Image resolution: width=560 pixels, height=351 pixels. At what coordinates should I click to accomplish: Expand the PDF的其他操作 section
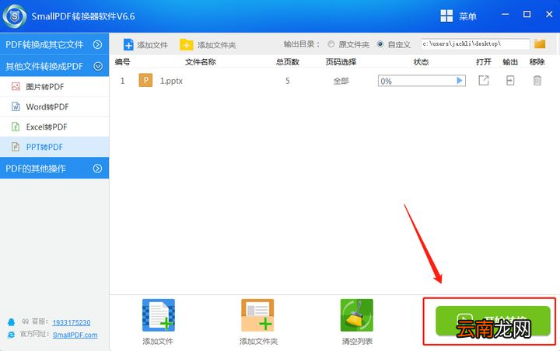(x=54, y=168)
